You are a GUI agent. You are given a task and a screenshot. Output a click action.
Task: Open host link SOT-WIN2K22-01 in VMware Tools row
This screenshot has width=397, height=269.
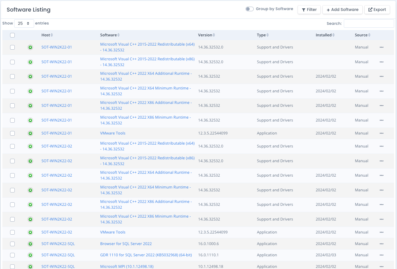click(x=57, y=133)
